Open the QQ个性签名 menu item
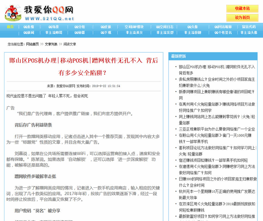 [x=221, y=33]
